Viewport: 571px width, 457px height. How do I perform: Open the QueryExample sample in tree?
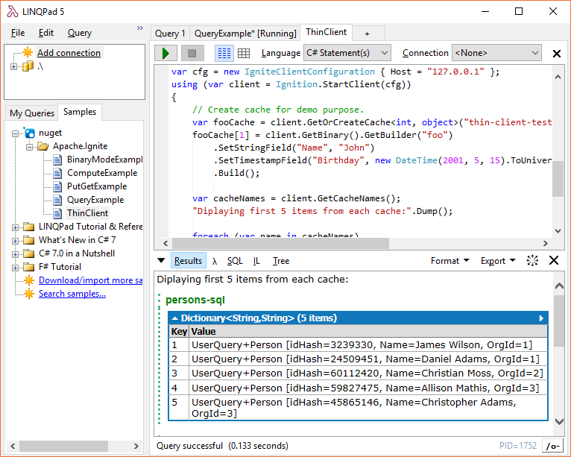95,200
